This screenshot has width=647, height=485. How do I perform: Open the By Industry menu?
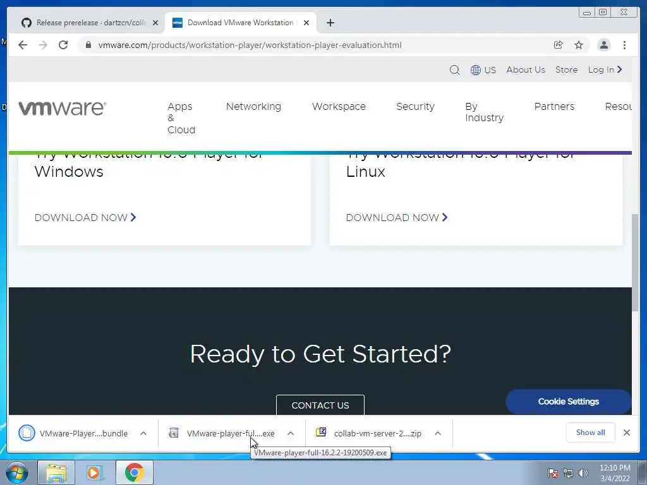484,112
